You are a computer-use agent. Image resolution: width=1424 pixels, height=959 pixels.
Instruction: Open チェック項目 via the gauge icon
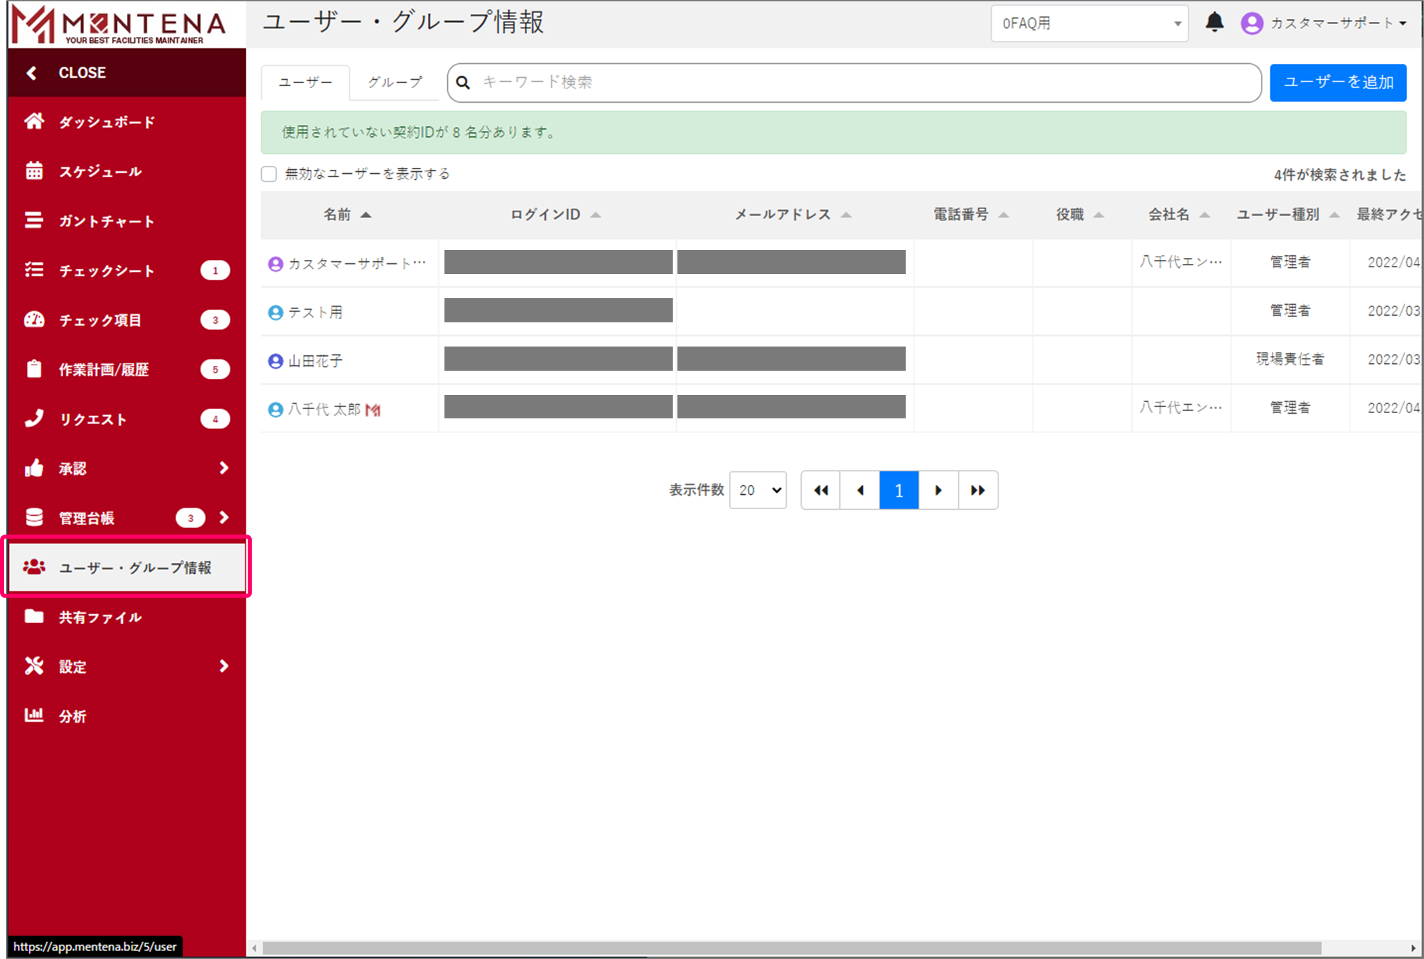coord(34,320)
